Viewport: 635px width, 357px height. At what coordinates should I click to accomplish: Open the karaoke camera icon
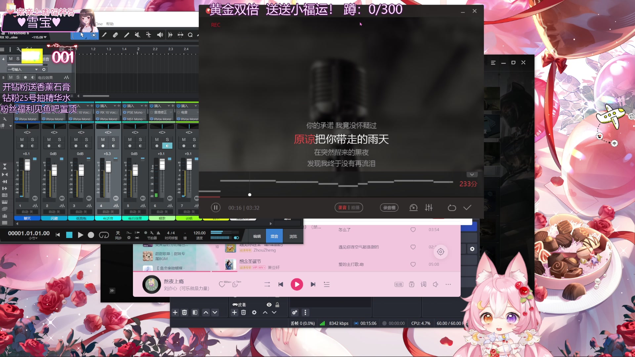coord(413,208)
